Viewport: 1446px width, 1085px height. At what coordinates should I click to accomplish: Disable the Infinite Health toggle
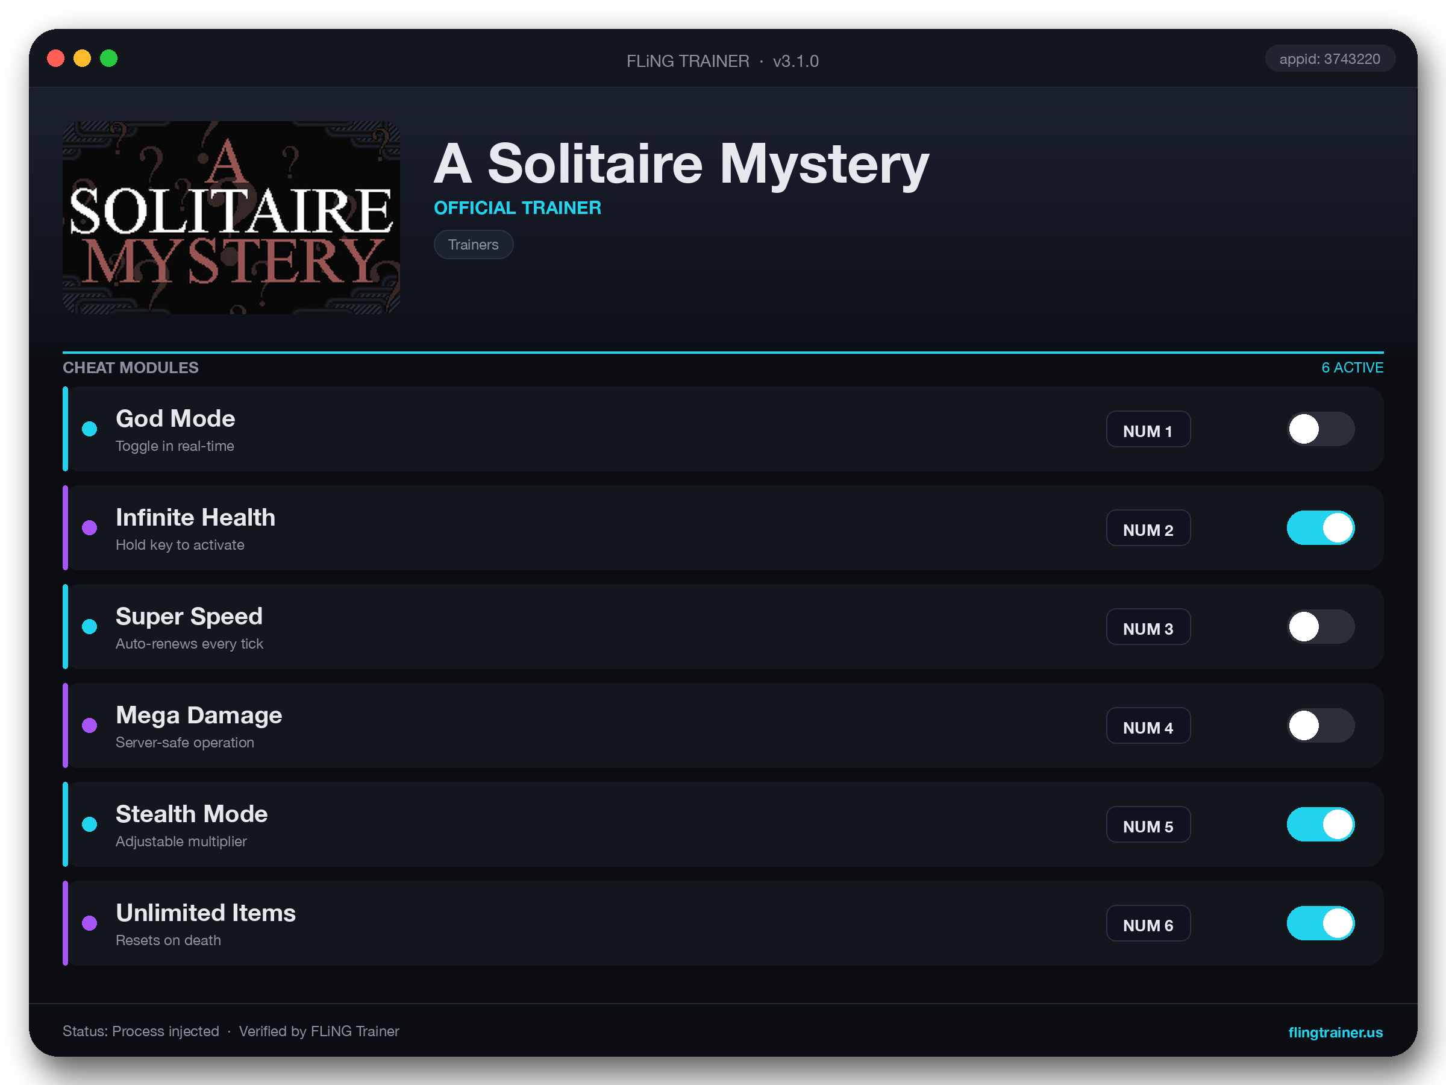pos(1321,528)
